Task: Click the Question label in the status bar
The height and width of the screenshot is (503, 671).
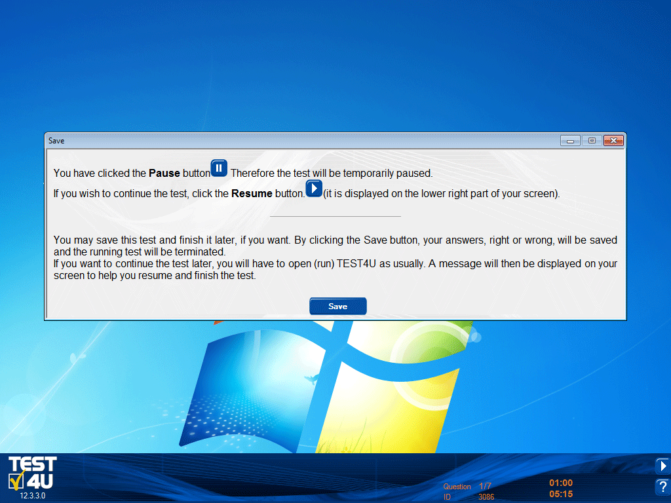Action: [457, 487]
